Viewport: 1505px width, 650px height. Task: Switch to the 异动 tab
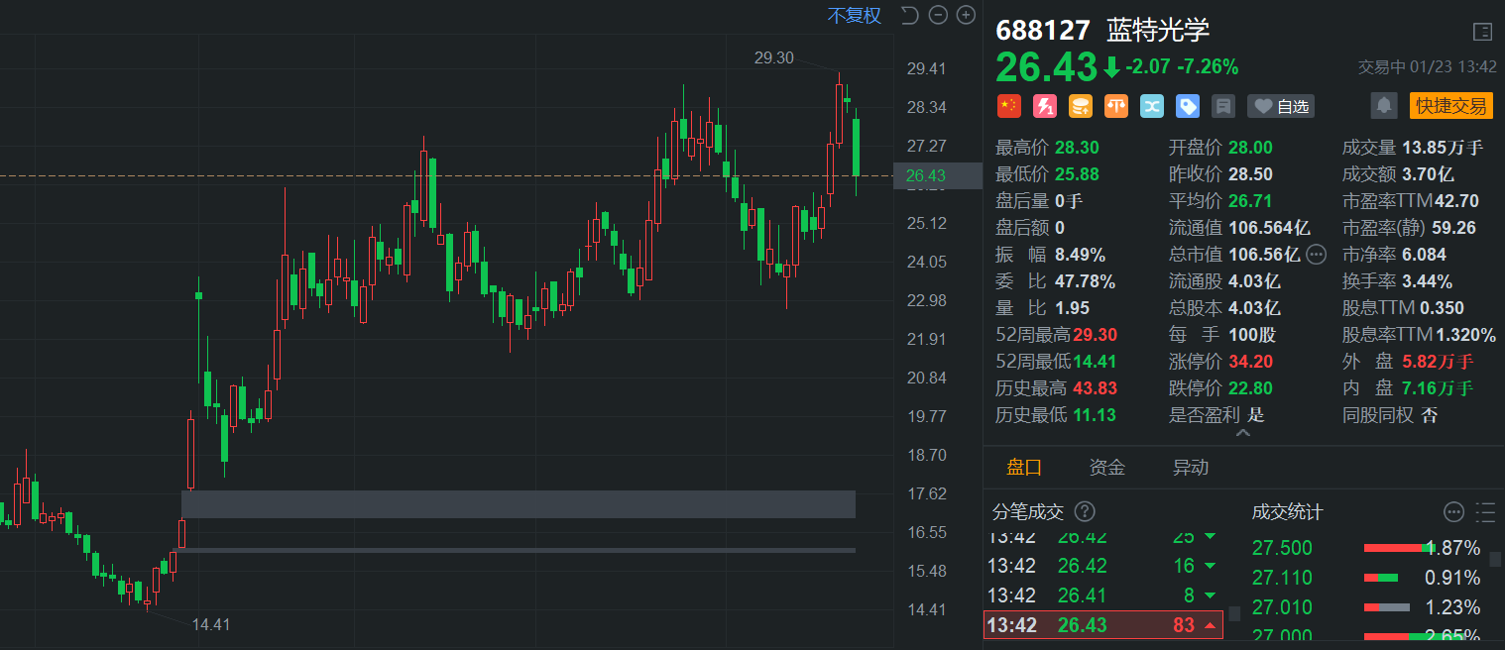tap(1190, 467)
